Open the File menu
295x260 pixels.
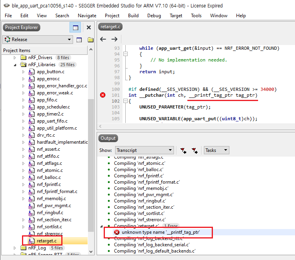[8, 16]
